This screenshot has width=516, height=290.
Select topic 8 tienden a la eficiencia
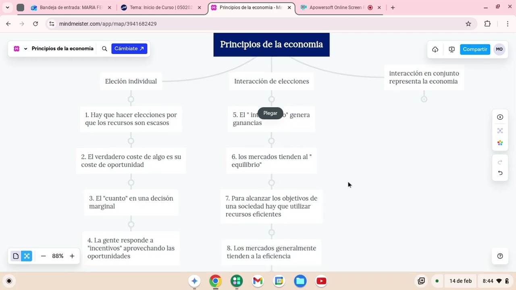click(271, 252)
